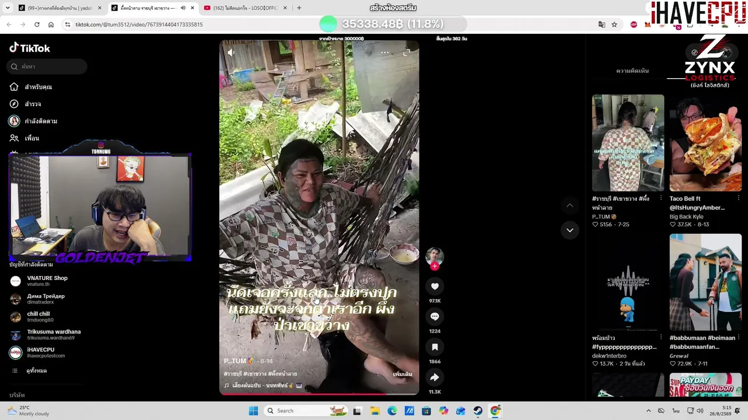The height and width of the screenshot is (420, 748).
Task: Go back in browser history
Action: point(9,24)
